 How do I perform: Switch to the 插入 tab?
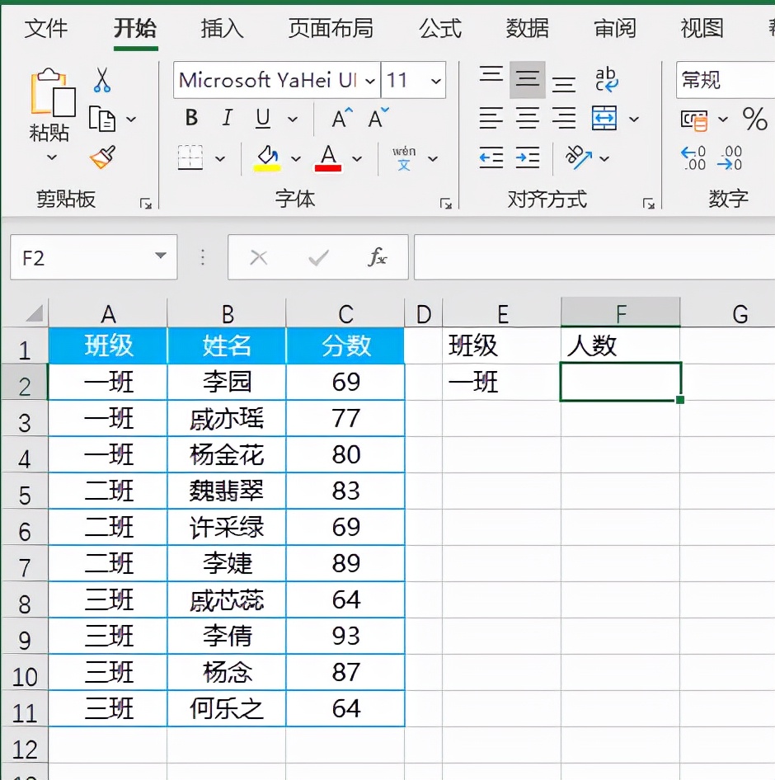coord(222,28)
